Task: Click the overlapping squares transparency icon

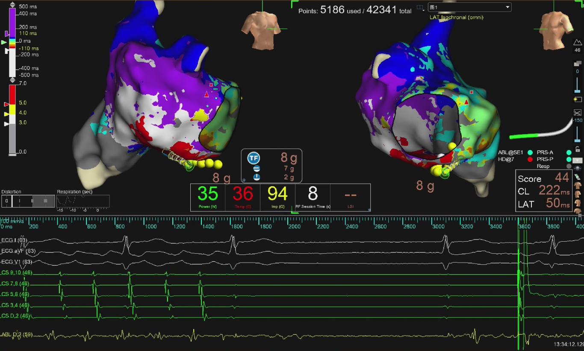Action: 578,63
